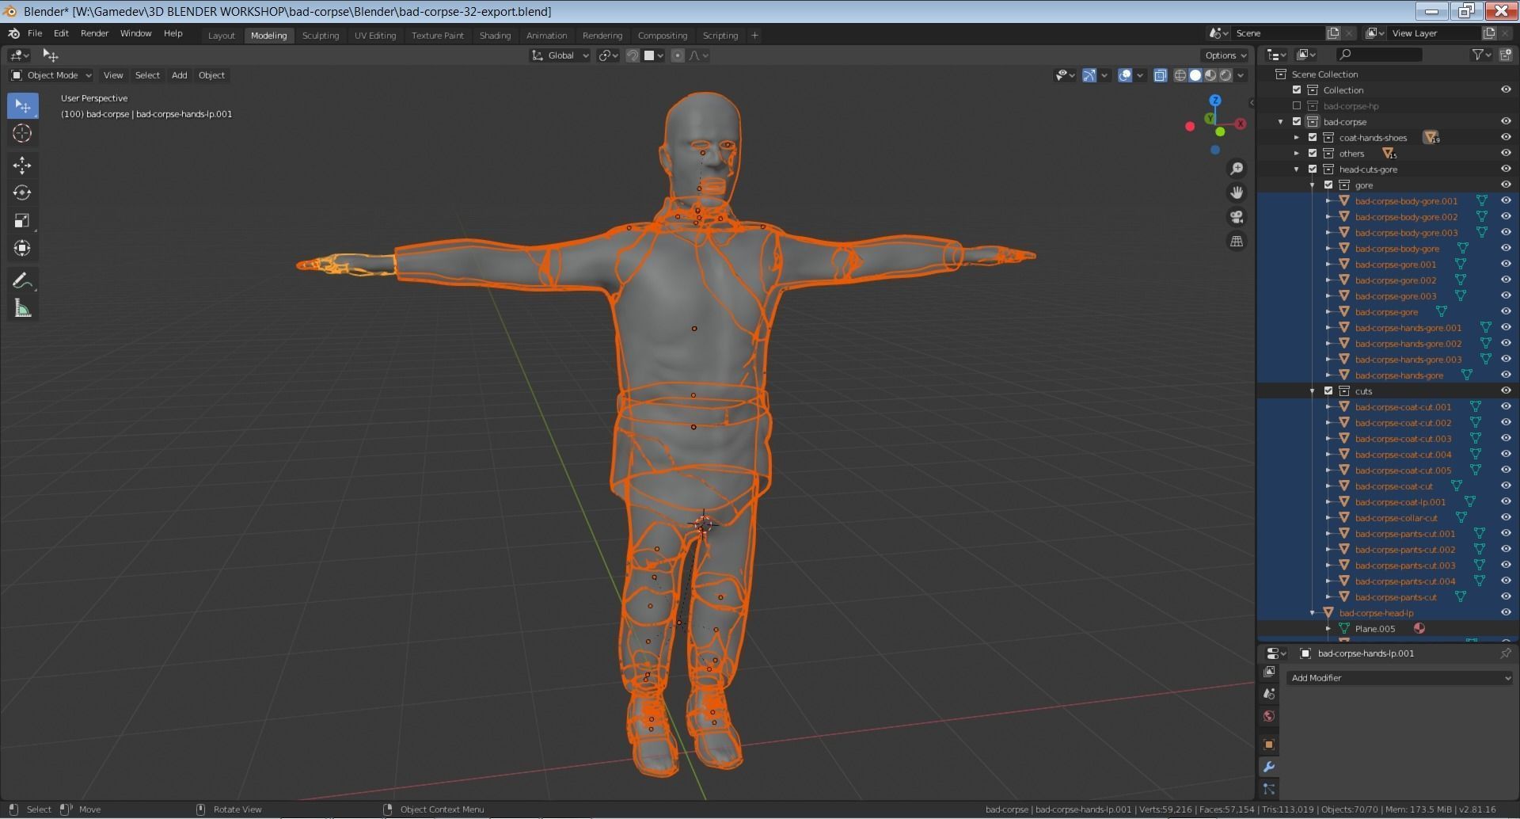
Task: Collapse the bad-corpse collection tree
Action: point(1281,122)
